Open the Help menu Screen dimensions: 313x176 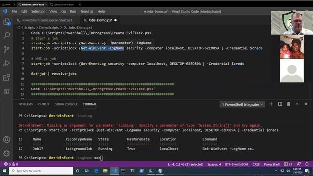(101, 11)
